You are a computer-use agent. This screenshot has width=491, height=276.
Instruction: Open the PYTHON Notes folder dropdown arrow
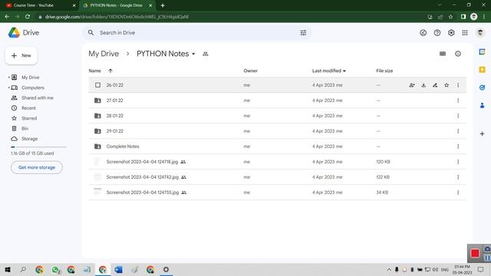193,54
